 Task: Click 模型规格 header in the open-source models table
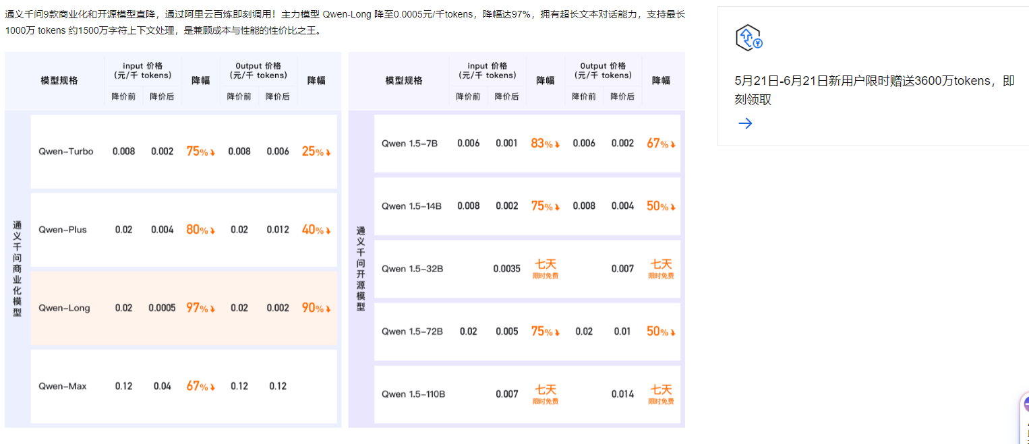point(404,80)
